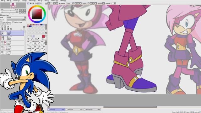Delete the selected layer with trash icon

click(x=11, y=29)
